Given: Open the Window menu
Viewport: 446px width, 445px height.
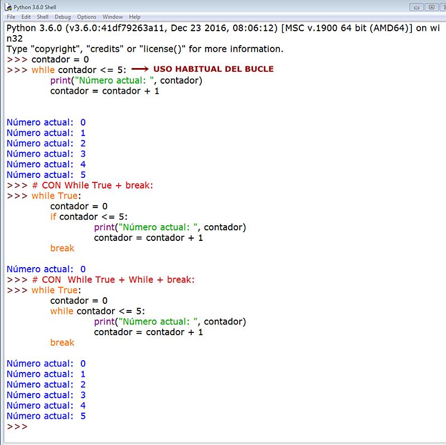Looking at the screenshot, I should coord(113,17).
